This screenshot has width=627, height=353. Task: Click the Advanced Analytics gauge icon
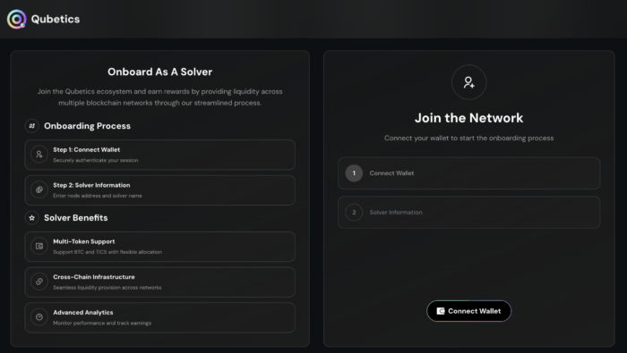[39, 317]
